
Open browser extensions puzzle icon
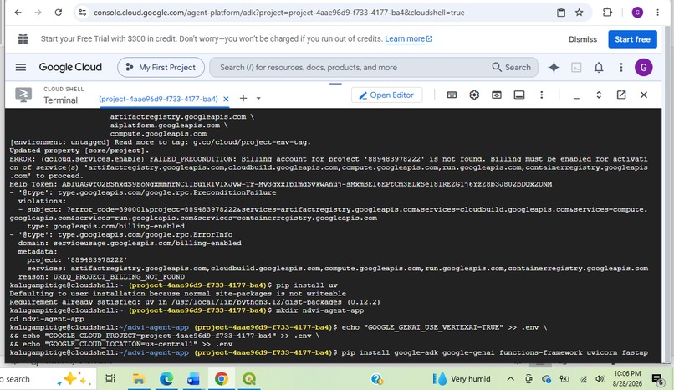pyautogui.click(x=607, y=13)
